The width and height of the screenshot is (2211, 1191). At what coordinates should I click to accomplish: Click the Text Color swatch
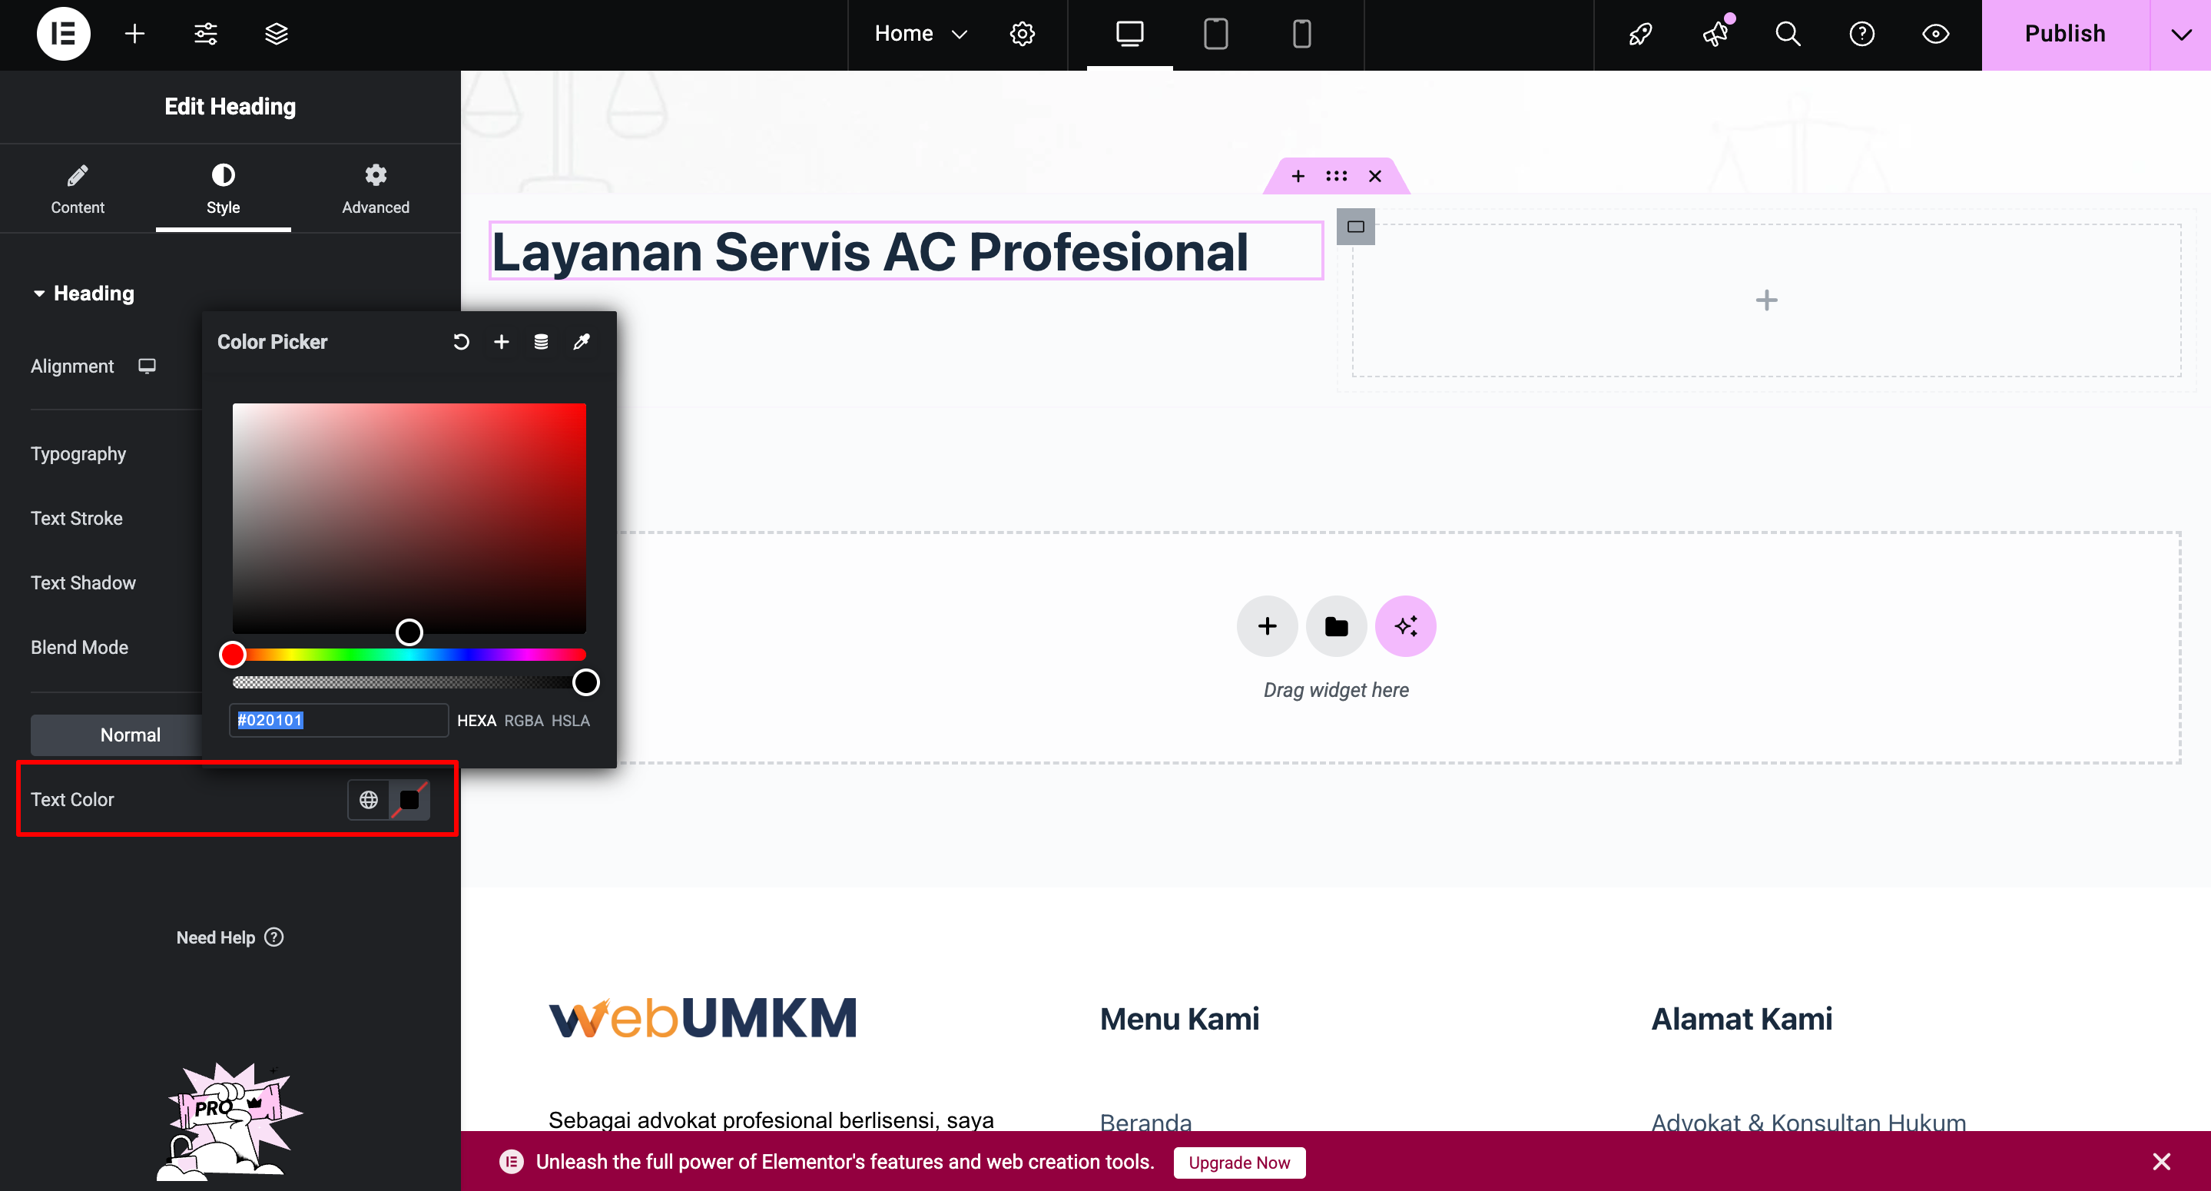coord(409,799)
